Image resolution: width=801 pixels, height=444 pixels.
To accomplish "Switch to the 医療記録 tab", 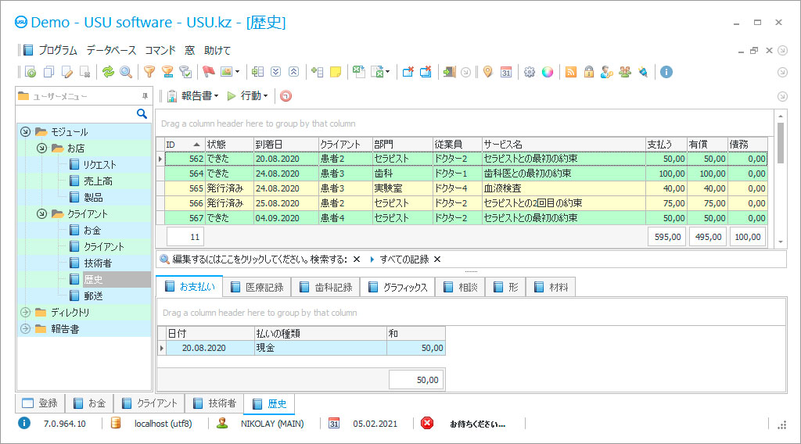I will point(257,288).
